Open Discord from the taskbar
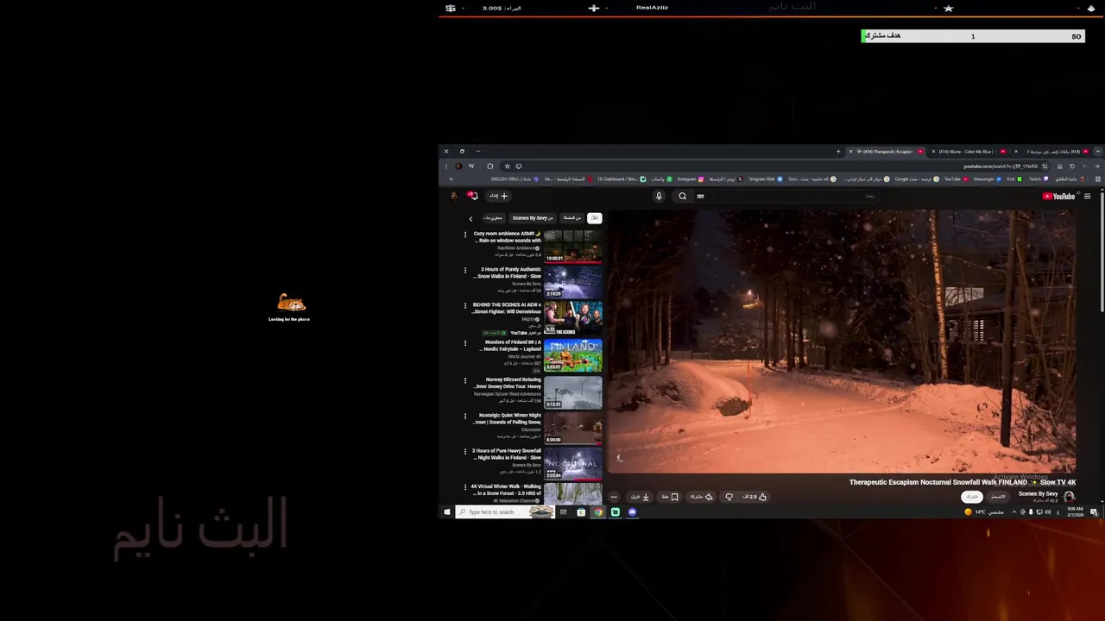Viewport: 1105px width, 621px height. pyautogui.click(x=632, y=512)
